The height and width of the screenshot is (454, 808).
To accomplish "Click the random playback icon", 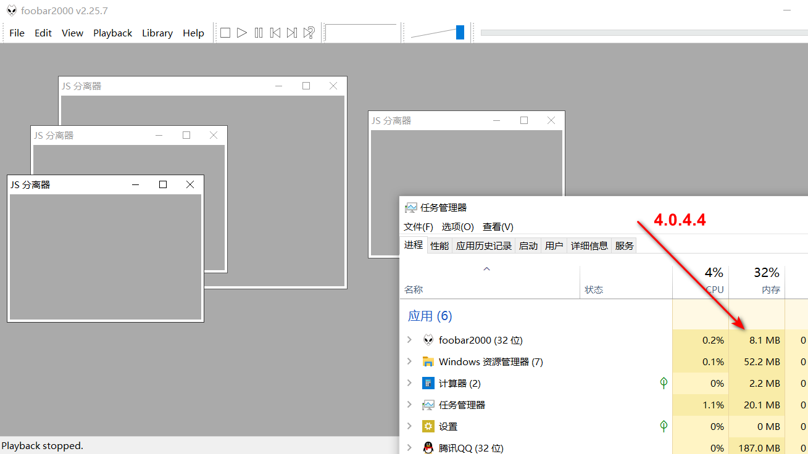I will click(x=309, y=33).
